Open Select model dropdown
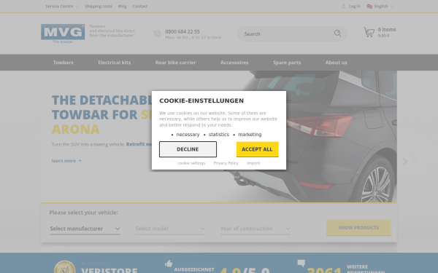This screenshot has width=438, height=273. tap(170, 229)
